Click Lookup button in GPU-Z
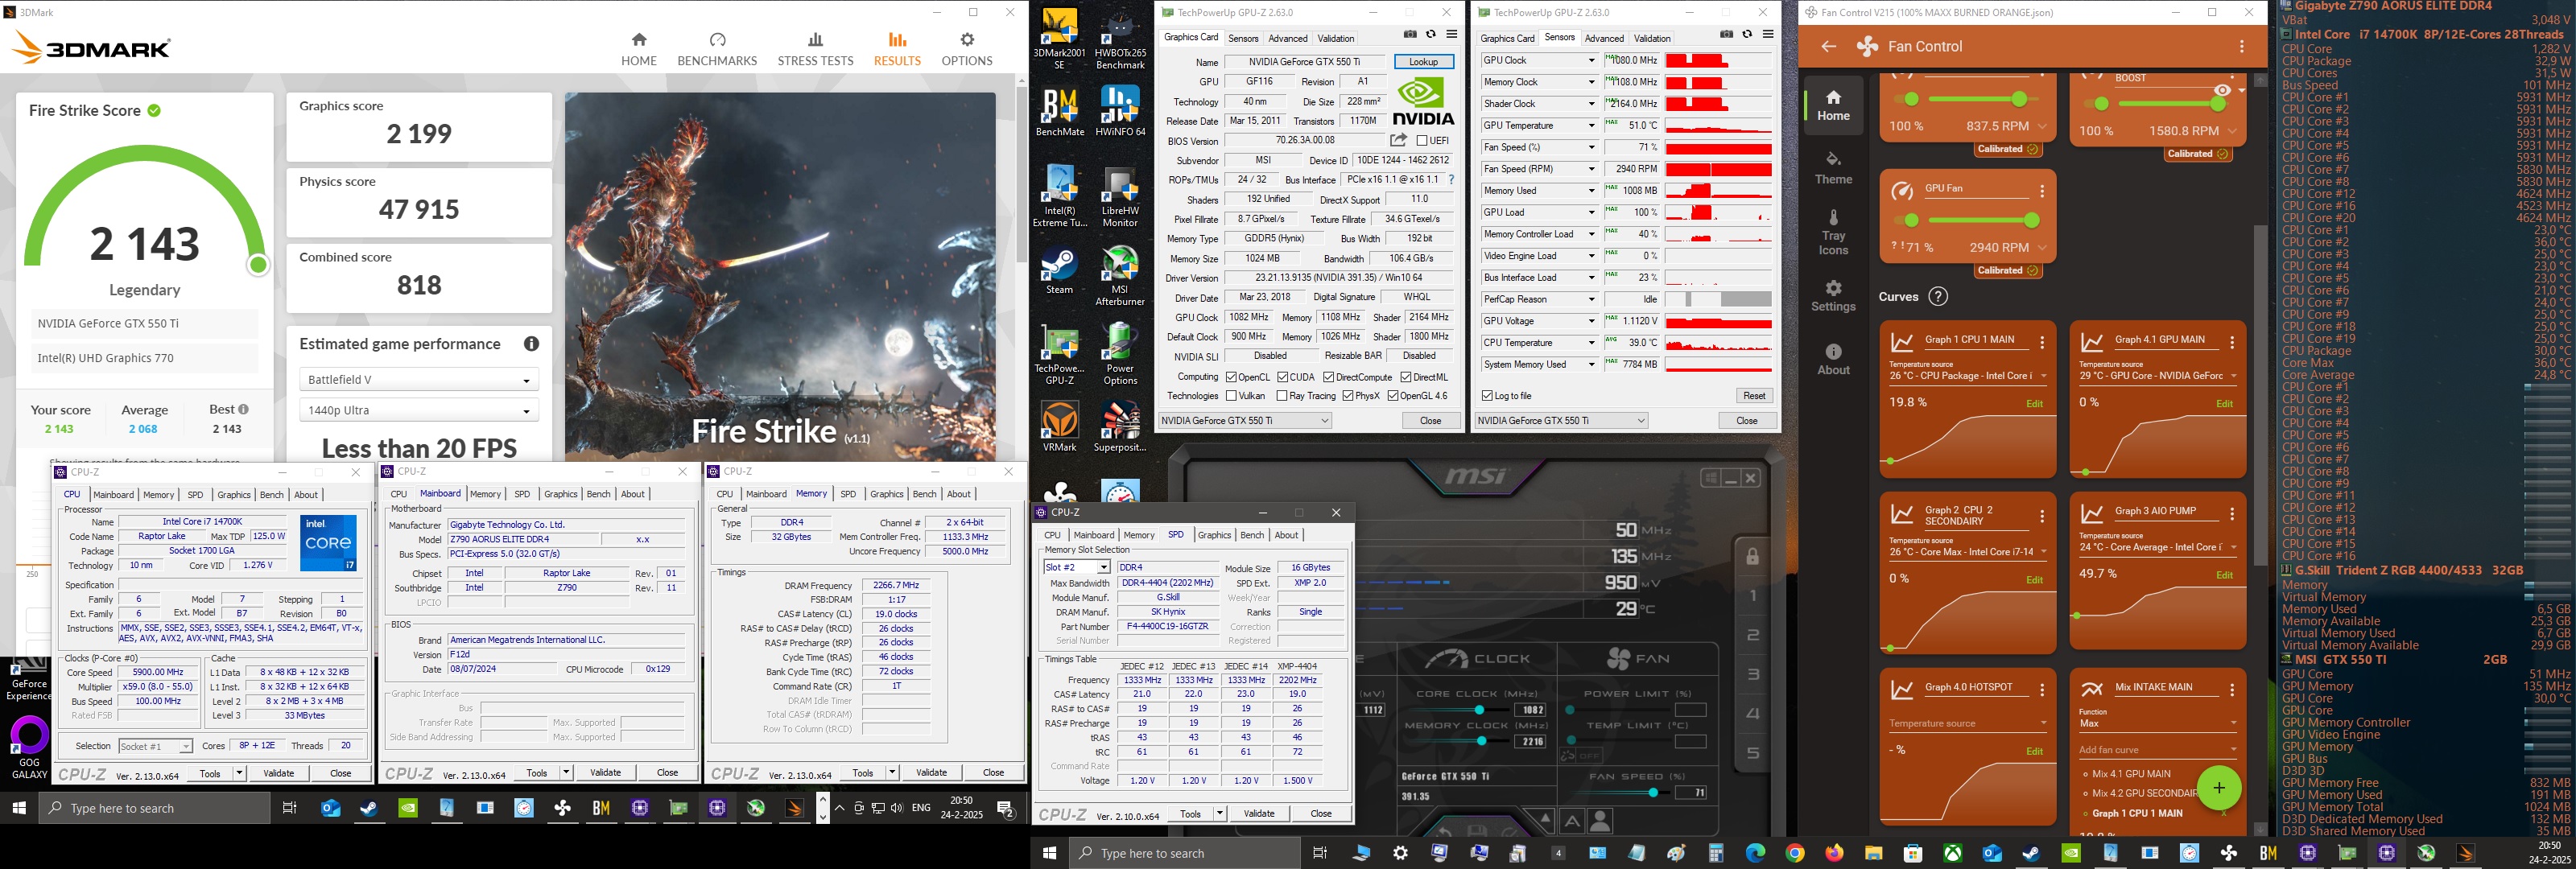Image resolution: width=2576 pixels, height=869 pixels. [x=1423, y=61]
